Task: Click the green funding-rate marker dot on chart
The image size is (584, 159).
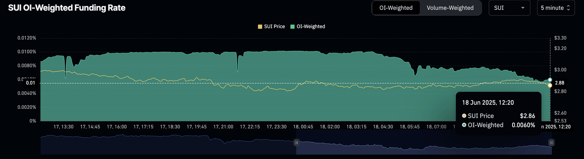Action: (550, 80)
